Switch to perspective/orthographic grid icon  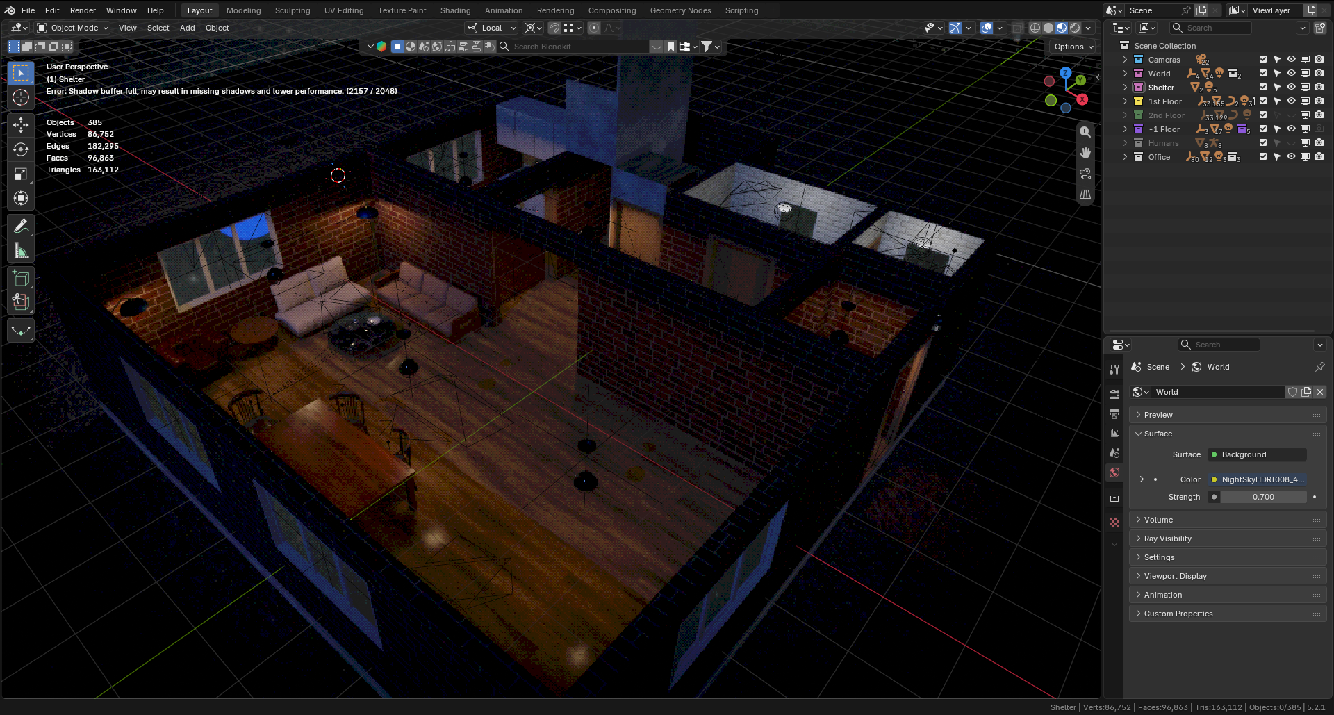pos(1085,195)
